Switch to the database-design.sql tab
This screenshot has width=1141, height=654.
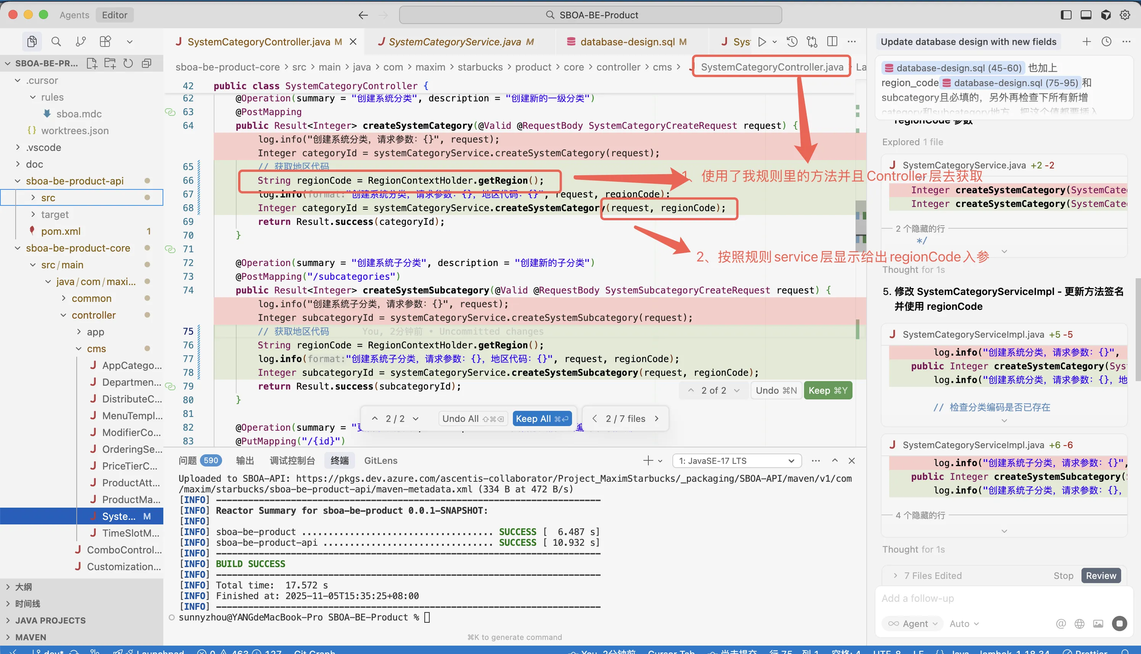627,42
